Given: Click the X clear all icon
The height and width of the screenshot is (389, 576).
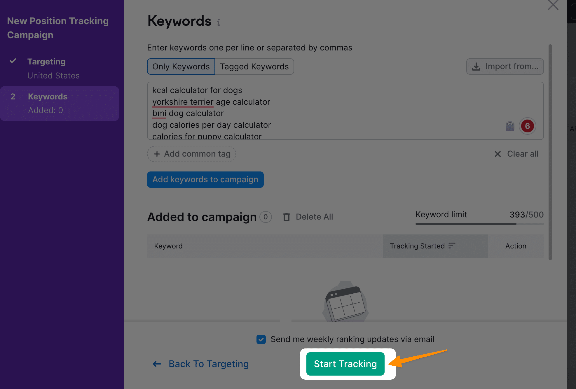Looking at the screenshot, I should 499,154.
